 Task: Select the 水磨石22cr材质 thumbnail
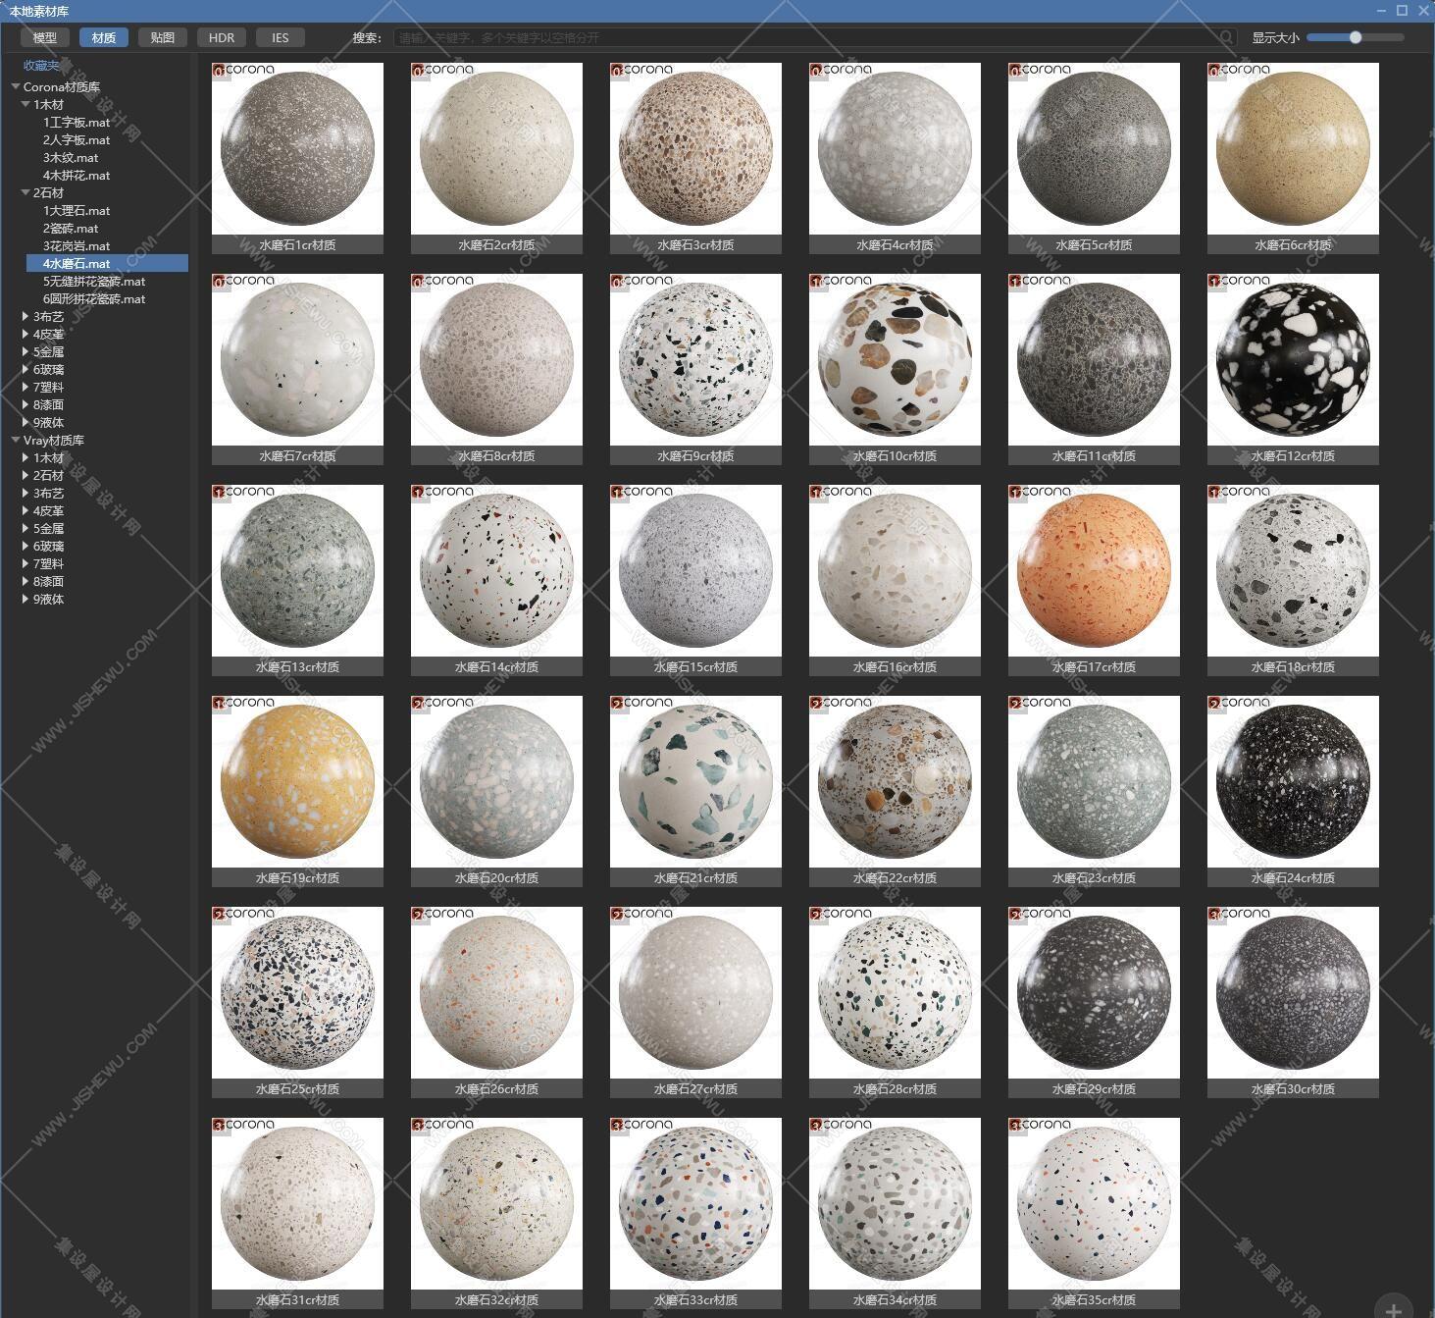[895, 782]
